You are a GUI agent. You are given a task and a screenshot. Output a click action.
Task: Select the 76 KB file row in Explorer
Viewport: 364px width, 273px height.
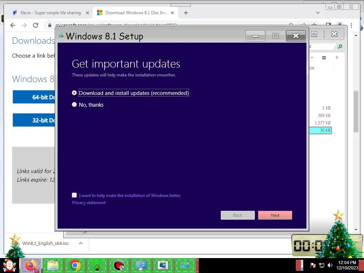[x=320, y=130]
